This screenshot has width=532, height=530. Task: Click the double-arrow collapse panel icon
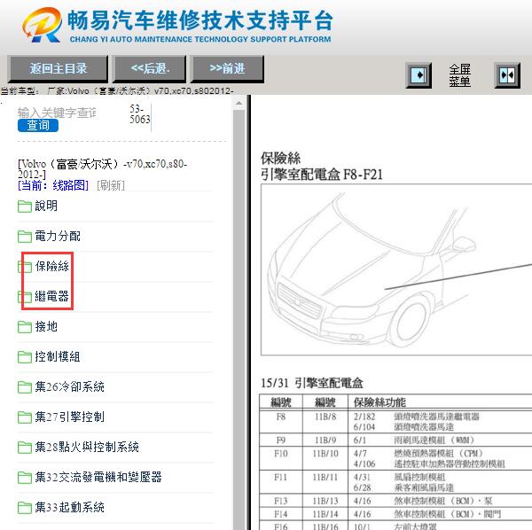507,75
